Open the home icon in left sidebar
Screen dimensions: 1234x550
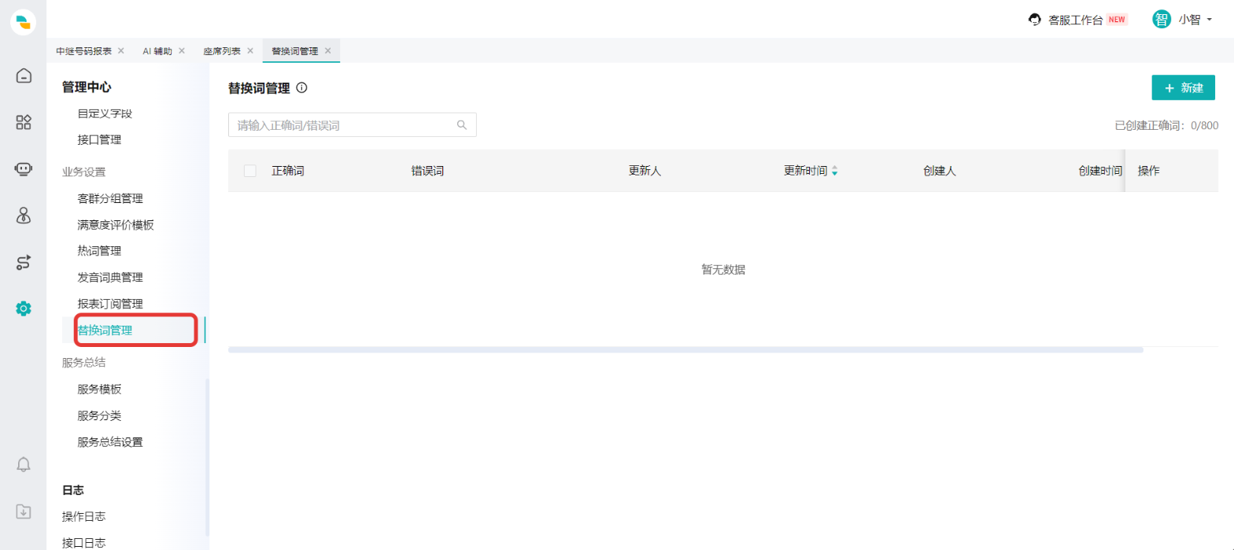[x=24, y=76]
